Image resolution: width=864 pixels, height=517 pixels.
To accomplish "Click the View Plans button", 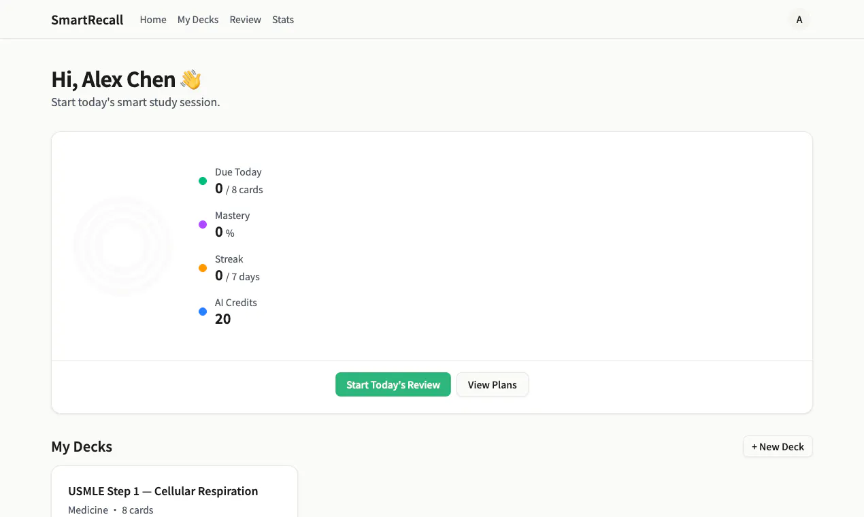I will 493,384.
